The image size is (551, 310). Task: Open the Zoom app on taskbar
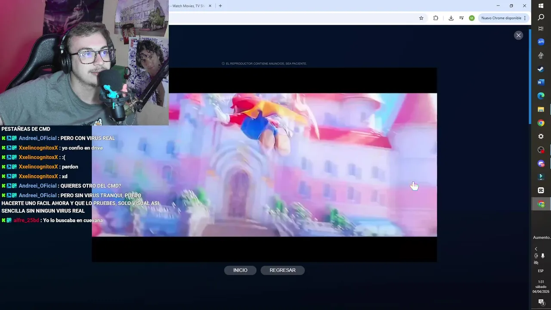[x=541, y=42]
